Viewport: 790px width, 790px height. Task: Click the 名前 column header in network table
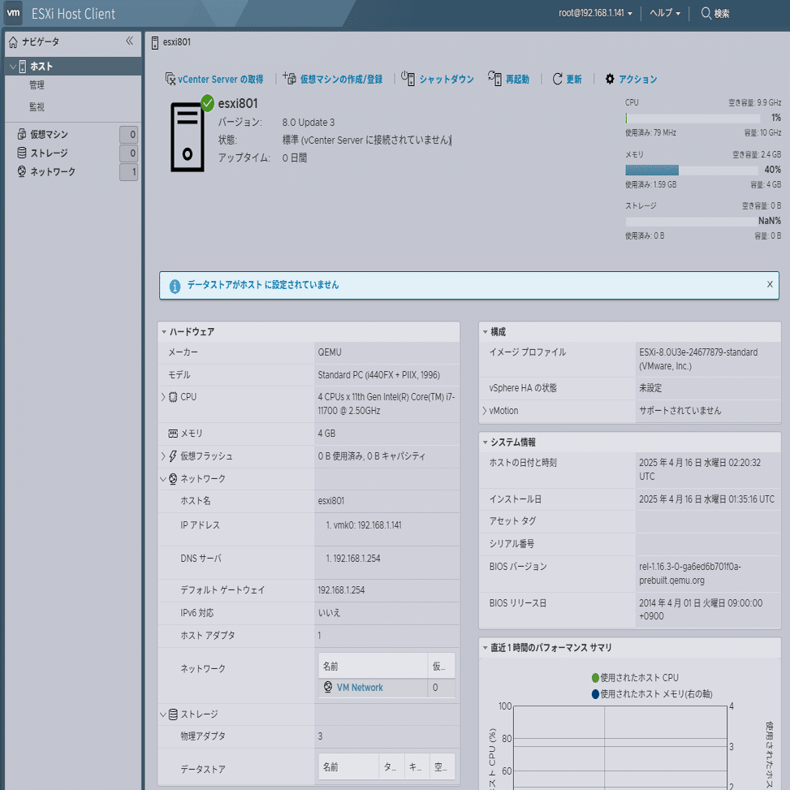373,666
